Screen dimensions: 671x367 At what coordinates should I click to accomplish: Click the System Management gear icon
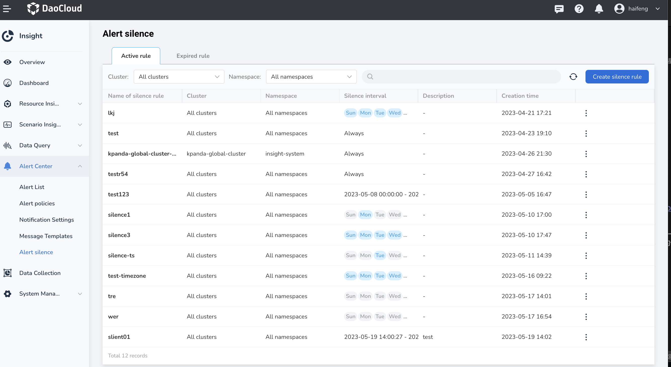[8, 294]
